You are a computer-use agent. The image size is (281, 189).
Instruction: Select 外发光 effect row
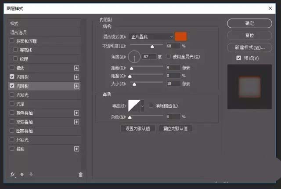tap(44, 140)
